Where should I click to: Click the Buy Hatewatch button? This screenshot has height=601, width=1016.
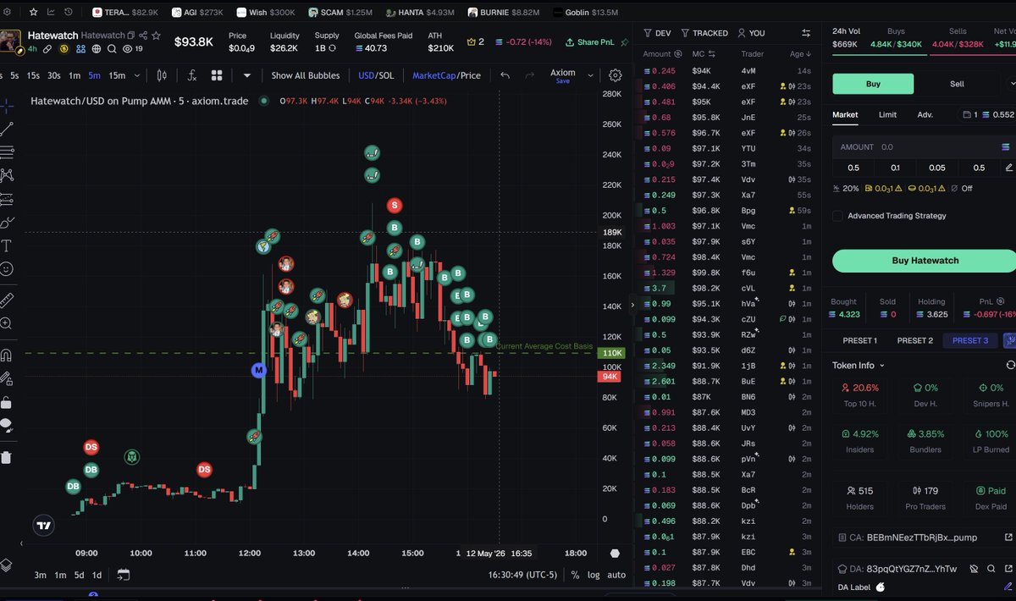point(925,261)
